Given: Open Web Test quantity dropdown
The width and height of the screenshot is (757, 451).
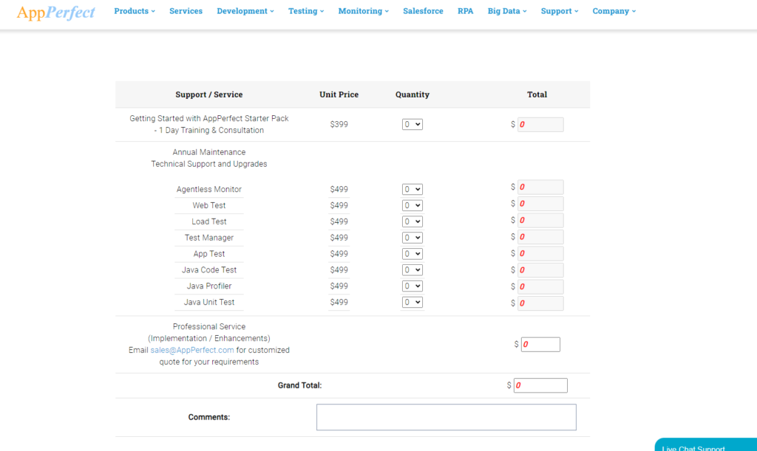Looking at the screenshot, I should [413, 205].
